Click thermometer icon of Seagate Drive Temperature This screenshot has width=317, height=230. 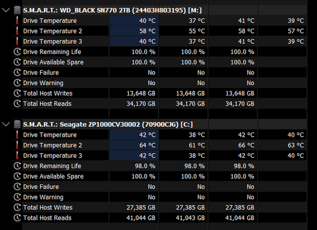pos(17,135)
